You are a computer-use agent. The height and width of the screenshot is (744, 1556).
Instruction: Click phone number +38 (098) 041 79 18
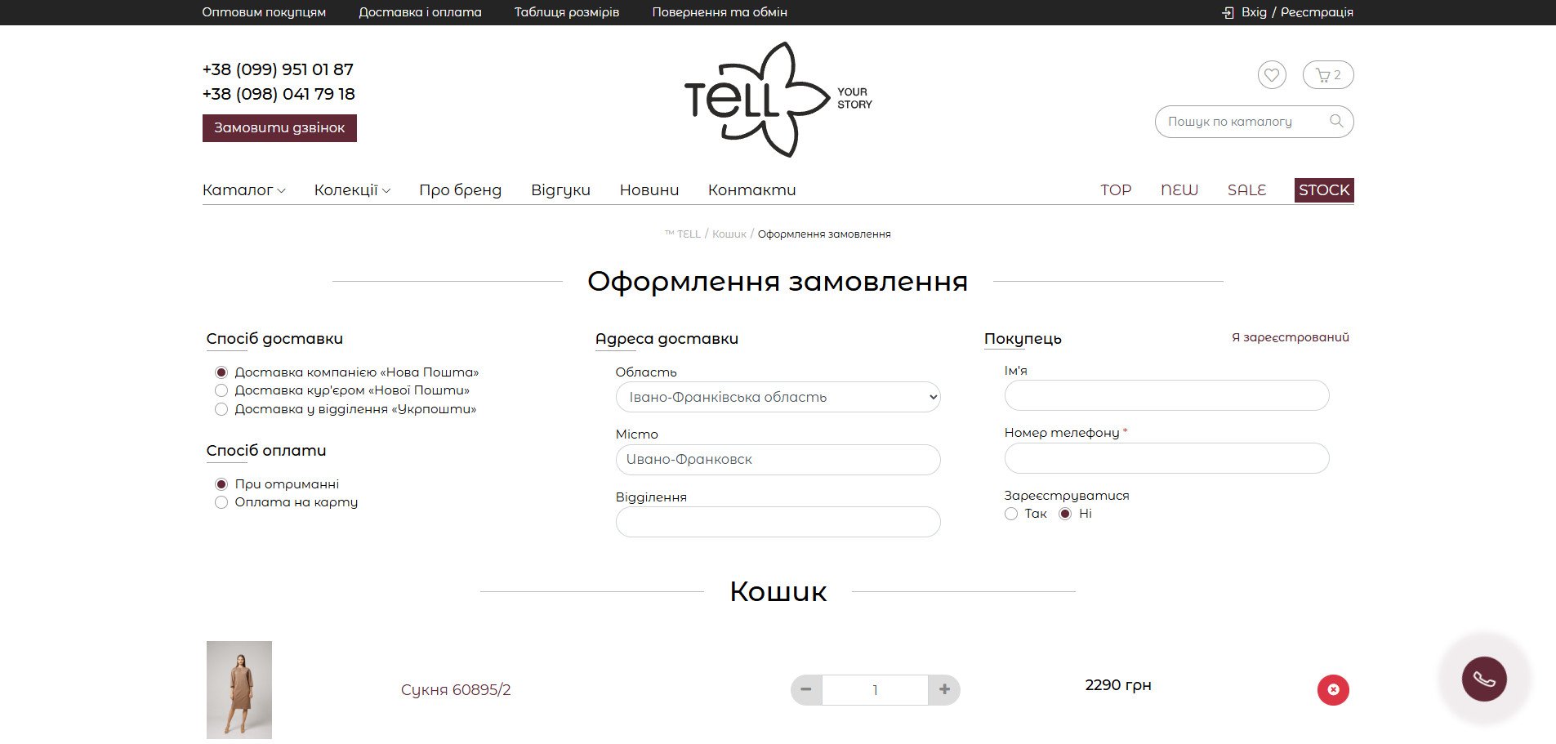click(x=279, y=94)
